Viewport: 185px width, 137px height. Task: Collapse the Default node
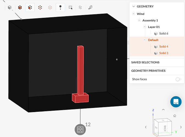pos(145,40)
